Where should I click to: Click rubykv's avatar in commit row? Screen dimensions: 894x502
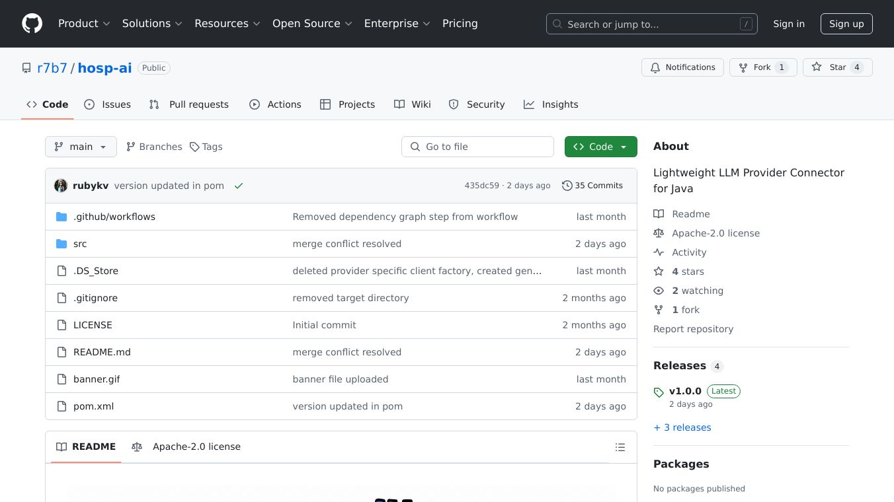point(61,186)
